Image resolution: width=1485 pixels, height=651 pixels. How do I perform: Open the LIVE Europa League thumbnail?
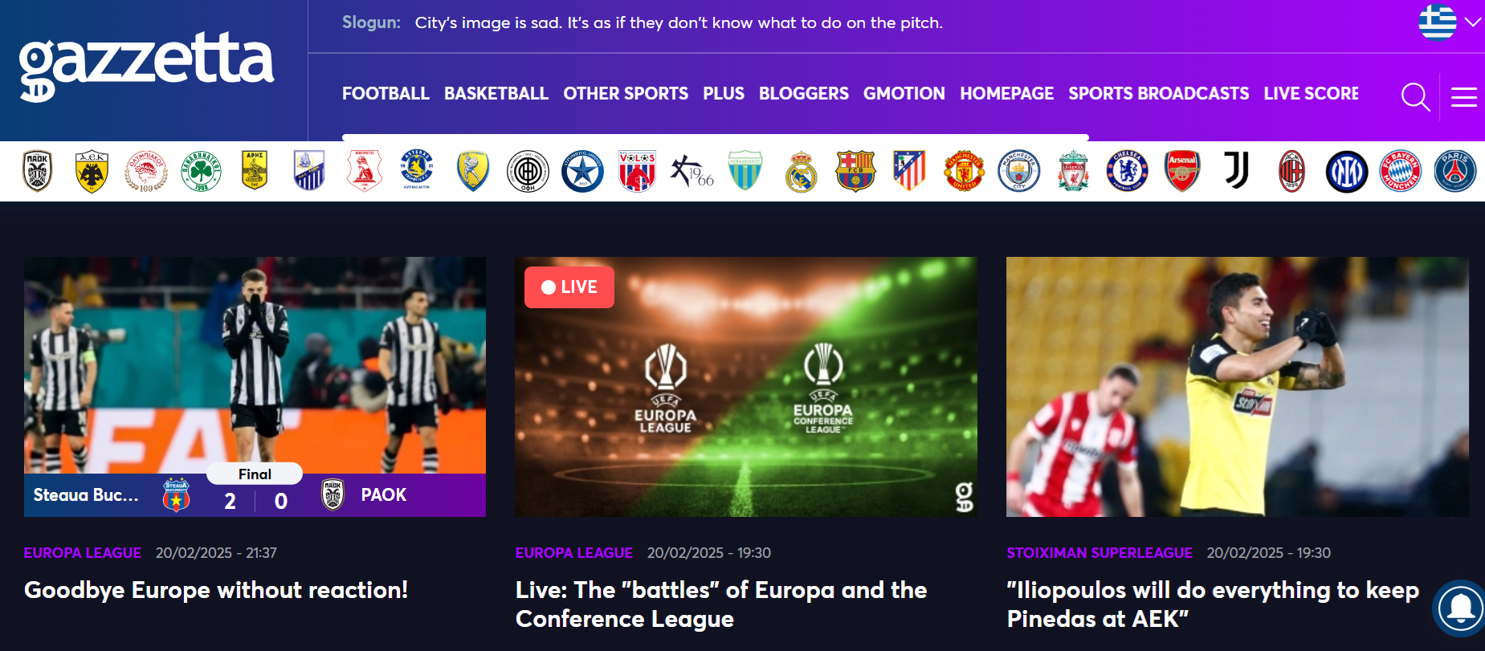coord(746,387)
